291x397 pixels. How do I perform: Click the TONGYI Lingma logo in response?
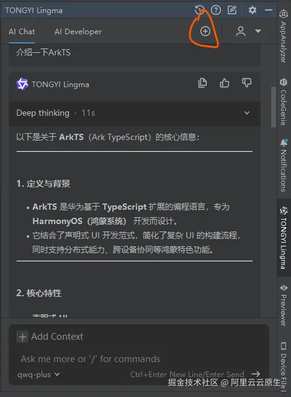[22, 84]
